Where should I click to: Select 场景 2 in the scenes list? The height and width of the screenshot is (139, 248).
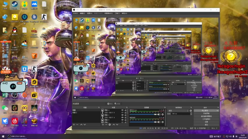[86, 112]
